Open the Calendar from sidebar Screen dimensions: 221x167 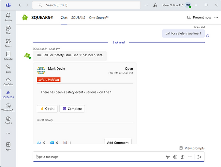pos(8,56)
